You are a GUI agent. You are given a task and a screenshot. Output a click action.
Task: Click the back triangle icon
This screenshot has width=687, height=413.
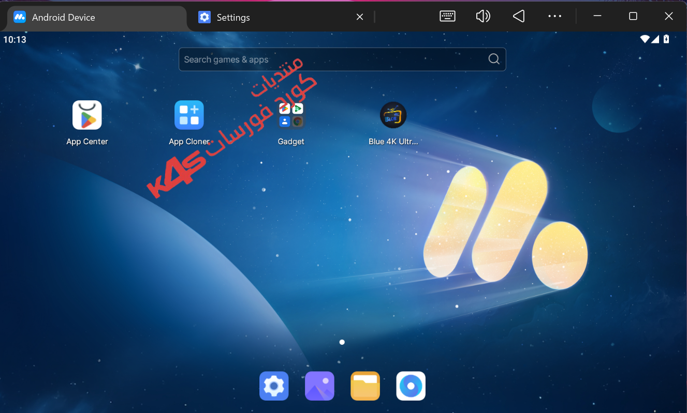[519, 17]
